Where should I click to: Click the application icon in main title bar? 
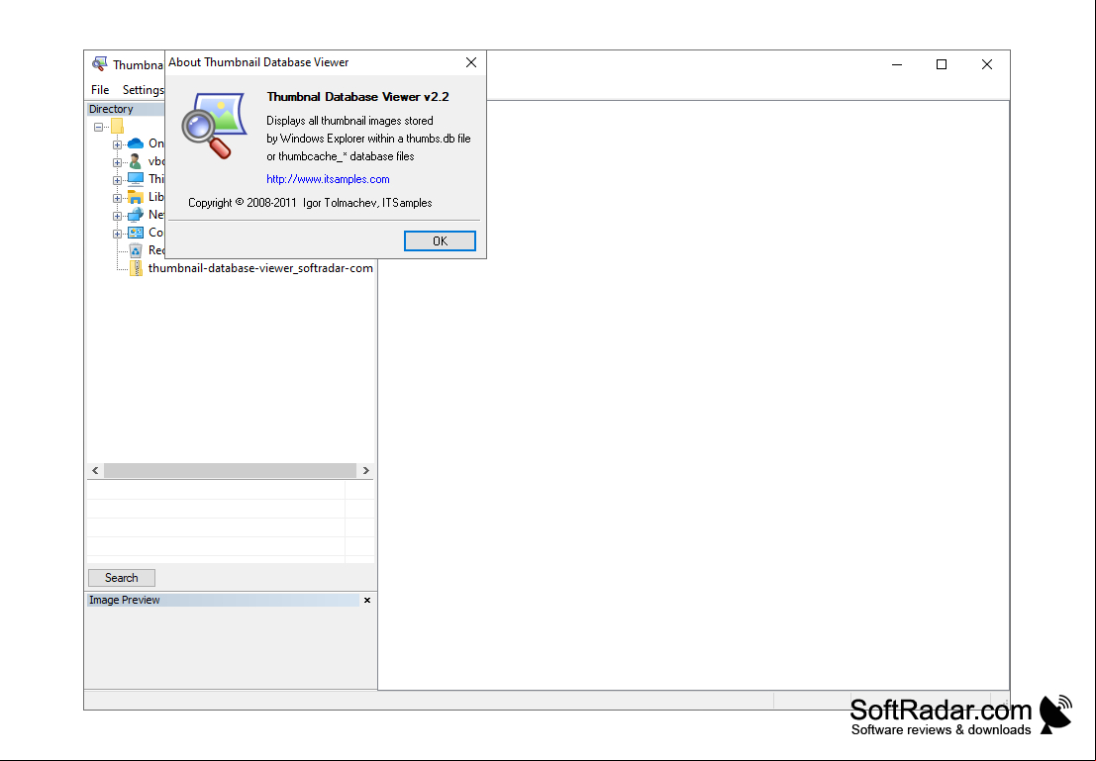pyautogui.click(x=99, y=64)
